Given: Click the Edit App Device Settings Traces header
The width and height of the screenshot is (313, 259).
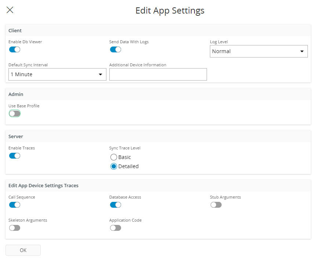Looking at the screenshot, I should (43, 185).
